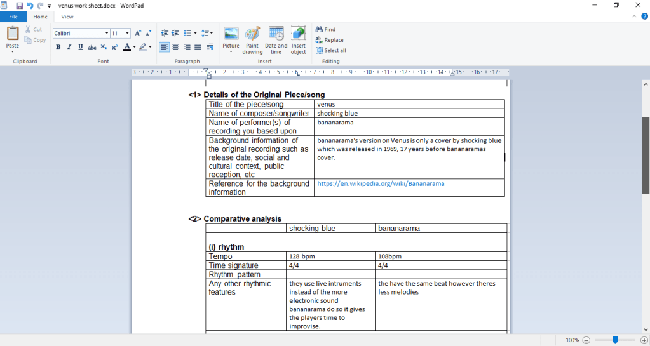Image resolution: width=650 pixels, height=346 pixels.
Task: Click the vertical scrollbar thumb
Action: coord(646,156)
